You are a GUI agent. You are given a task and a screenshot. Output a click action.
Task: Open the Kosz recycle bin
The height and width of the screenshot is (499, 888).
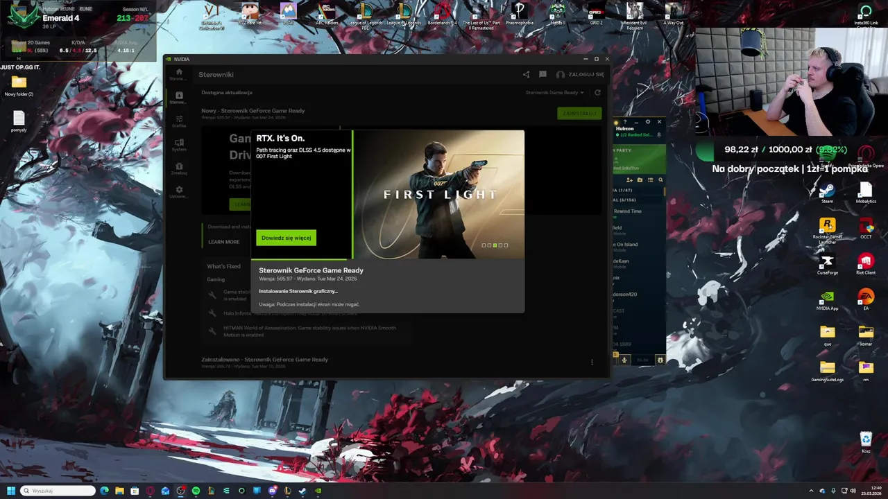click(x=866, y=442)
